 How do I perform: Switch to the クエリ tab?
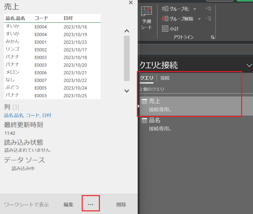tap(146, 78)
